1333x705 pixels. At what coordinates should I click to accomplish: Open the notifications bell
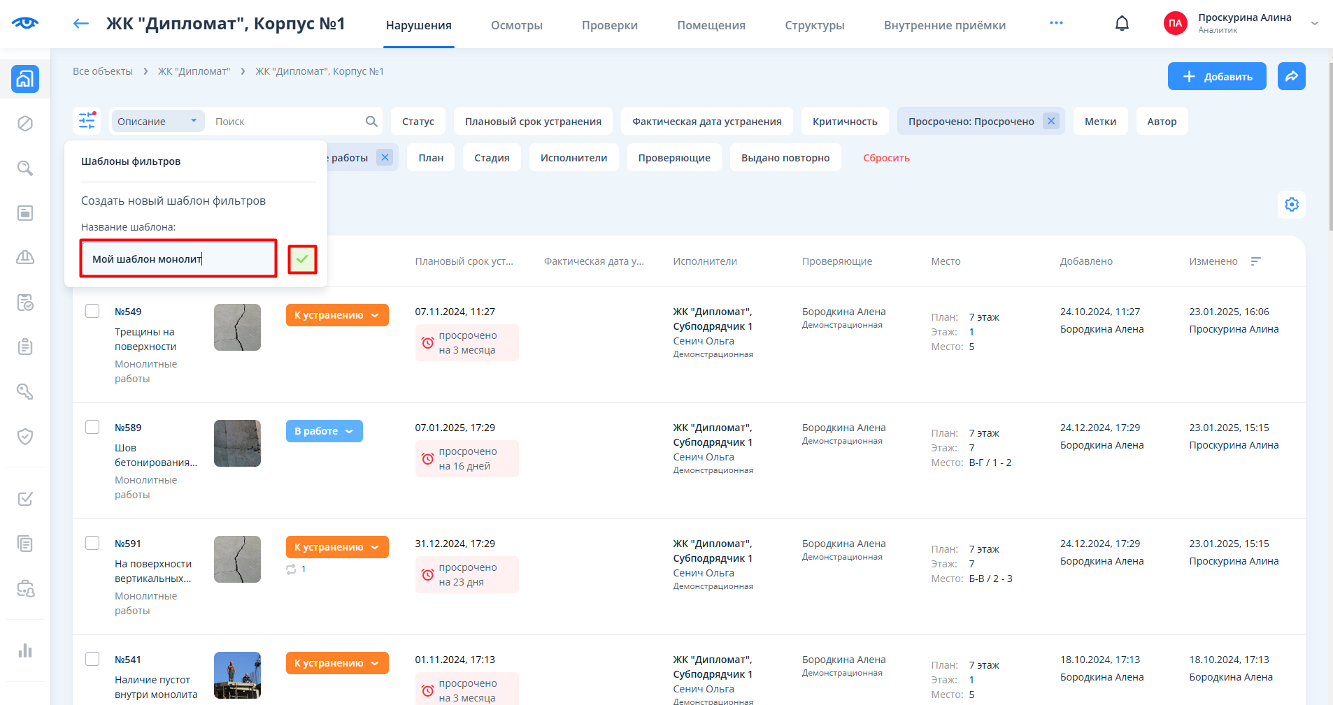1122,24
